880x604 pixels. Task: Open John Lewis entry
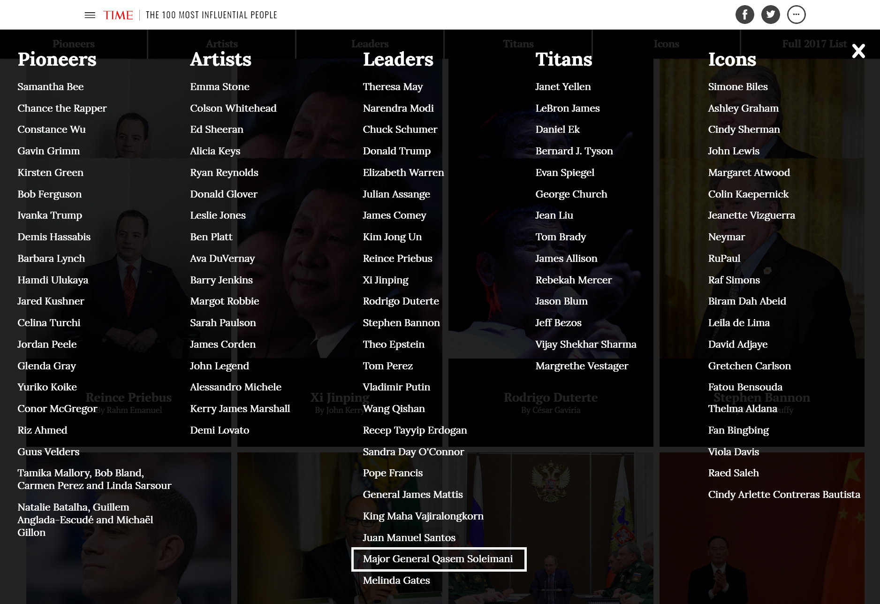[734, 151]
